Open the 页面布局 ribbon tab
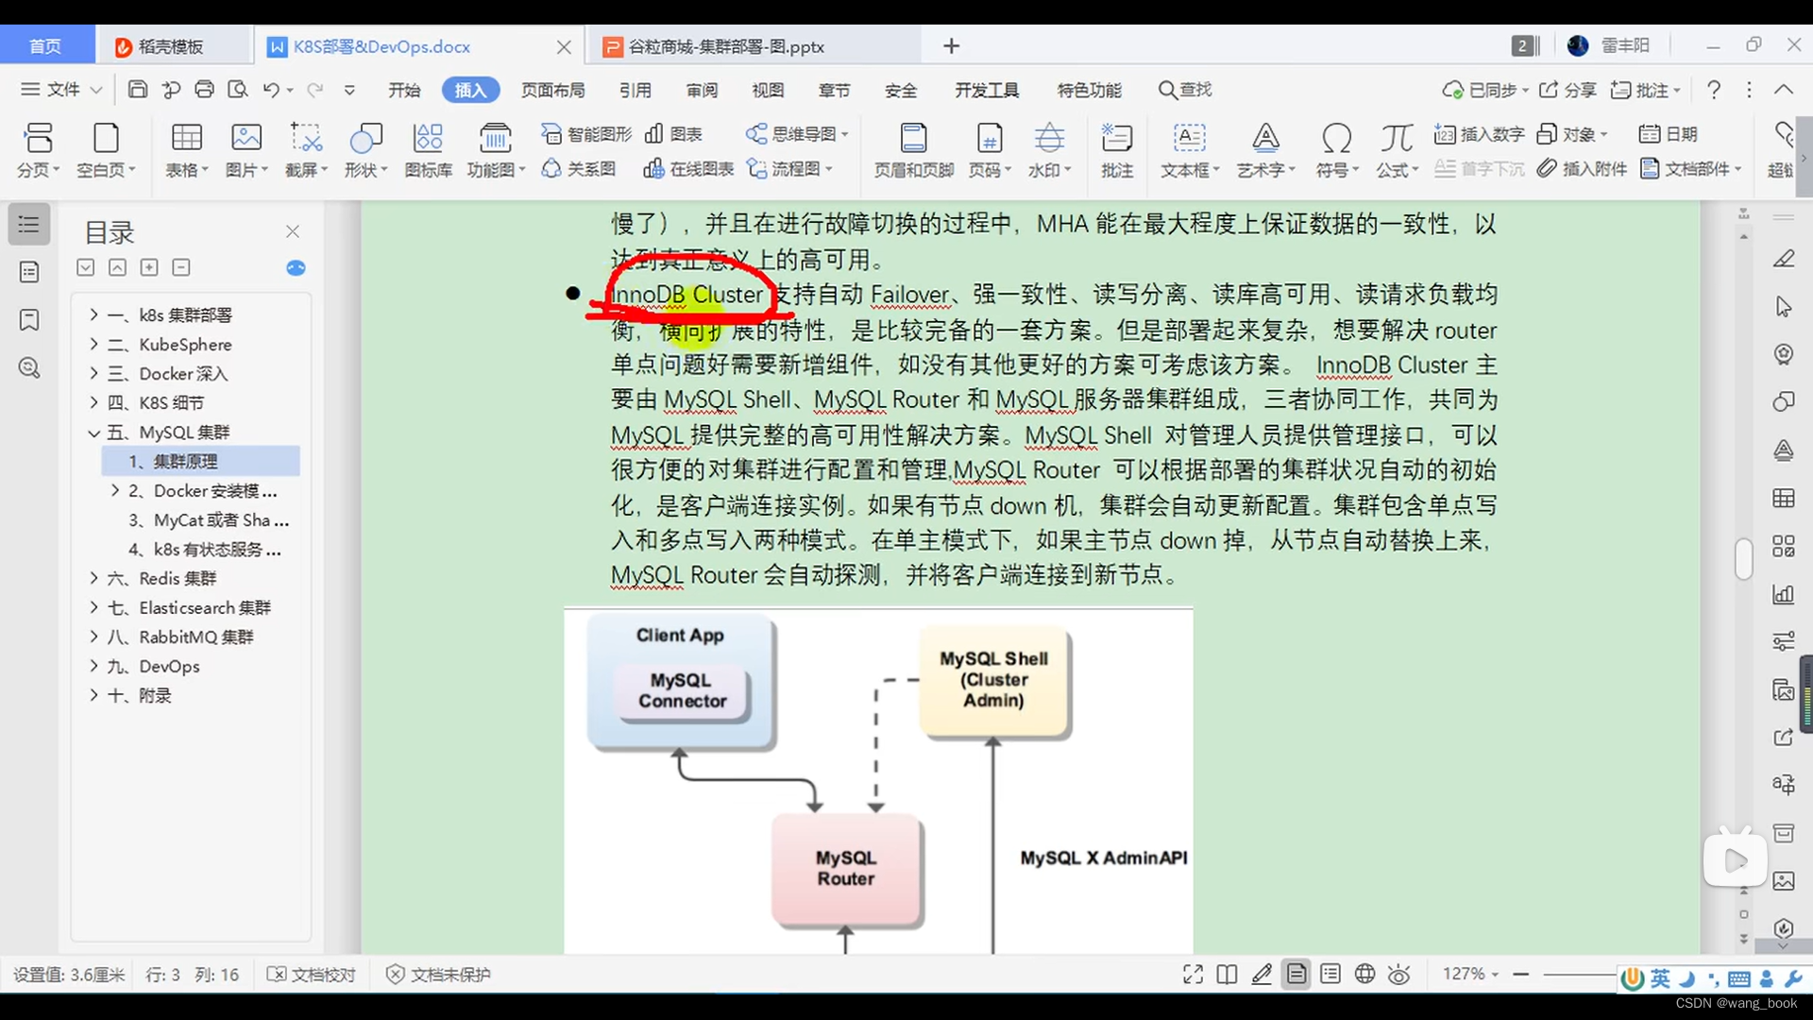 [552, 90]
